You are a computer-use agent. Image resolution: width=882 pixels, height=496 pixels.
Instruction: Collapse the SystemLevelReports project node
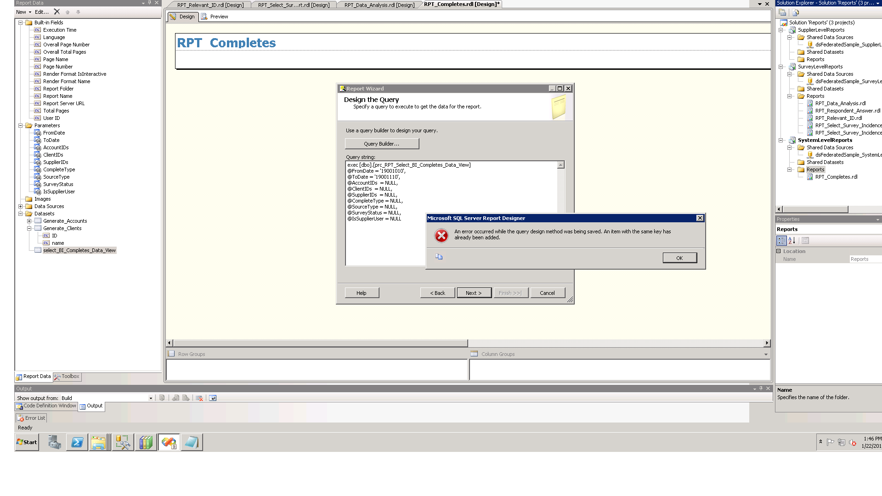pos(780,140)
